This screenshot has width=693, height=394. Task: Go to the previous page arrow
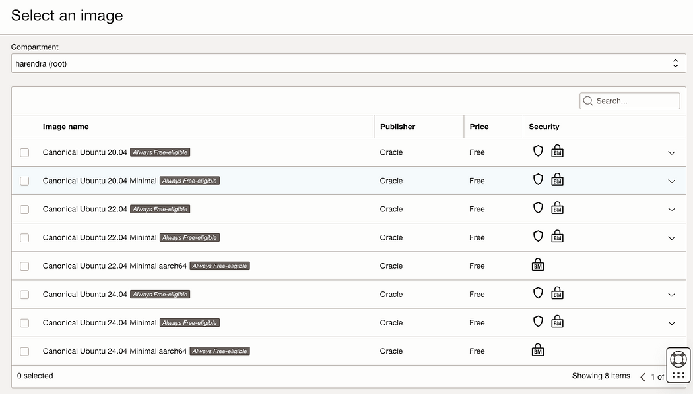tap(643, 377)
